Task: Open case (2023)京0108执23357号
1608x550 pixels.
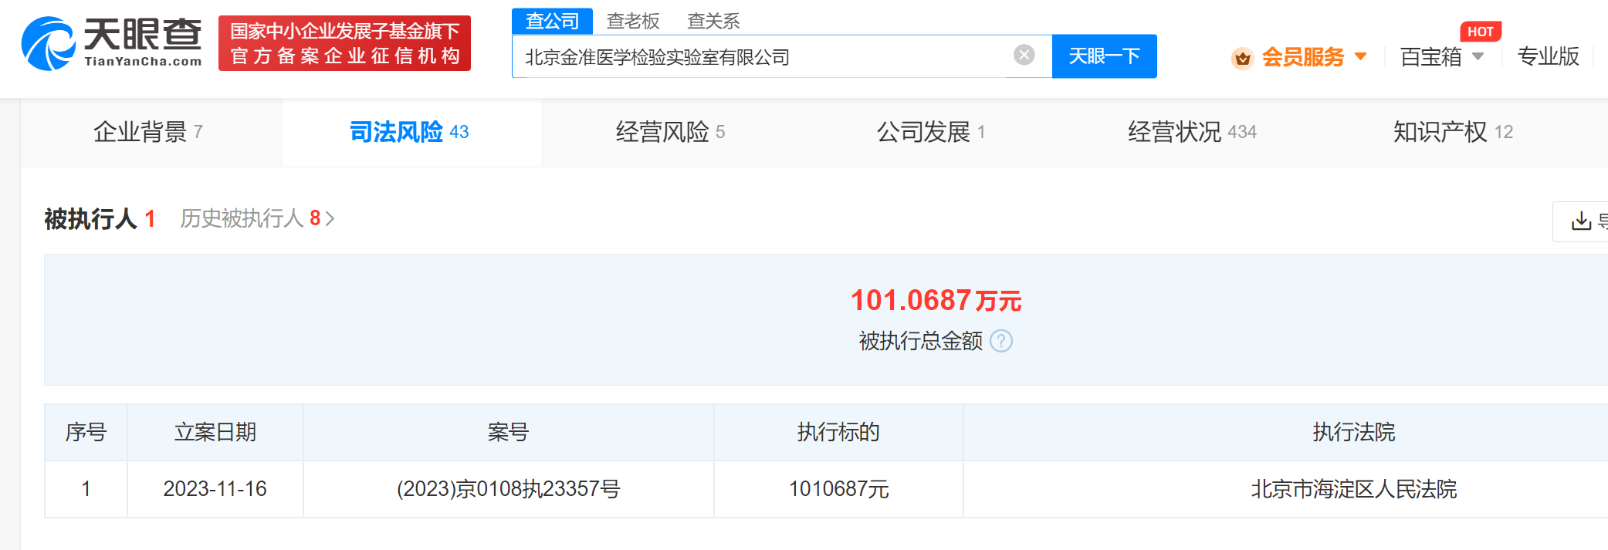Action: coord(508,489)
